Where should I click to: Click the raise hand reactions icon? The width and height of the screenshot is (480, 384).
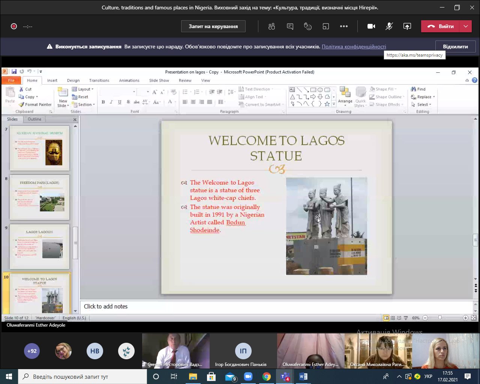point(308,26)
